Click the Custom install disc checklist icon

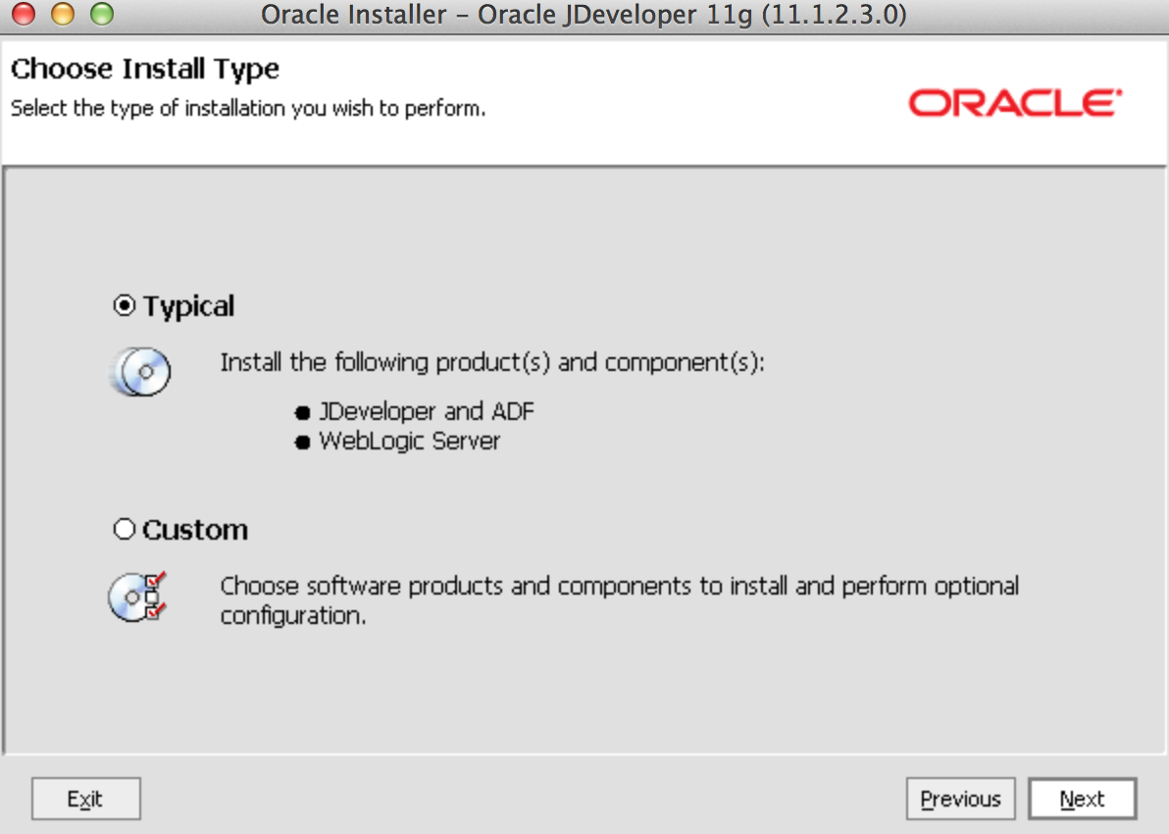click(x=138, y=597)
